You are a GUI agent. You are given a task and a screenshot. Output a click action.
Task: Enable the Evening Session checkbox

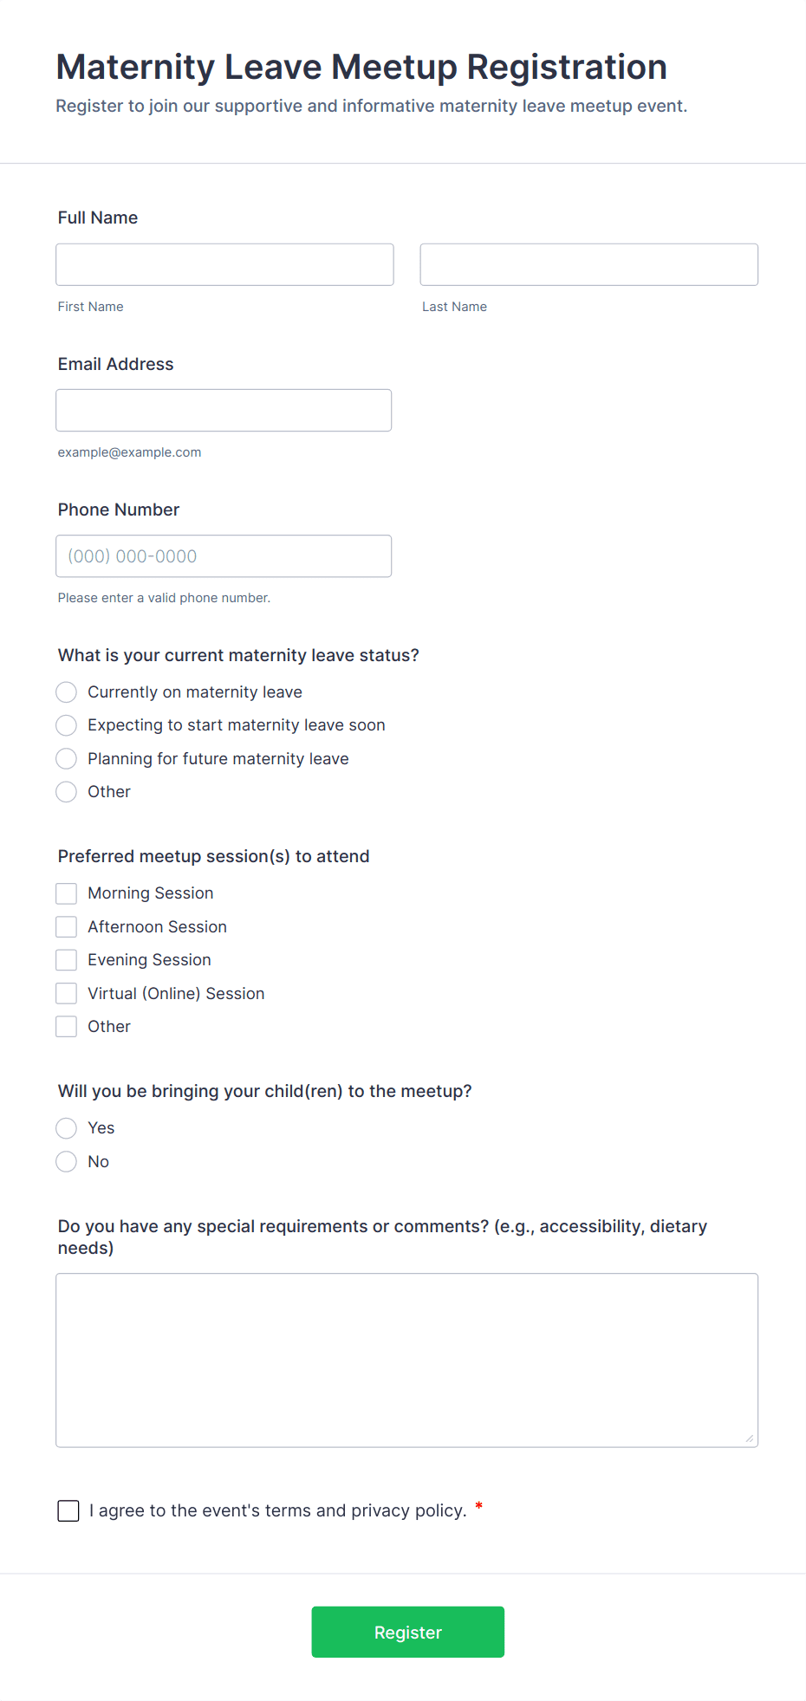(x=67, y=960)
